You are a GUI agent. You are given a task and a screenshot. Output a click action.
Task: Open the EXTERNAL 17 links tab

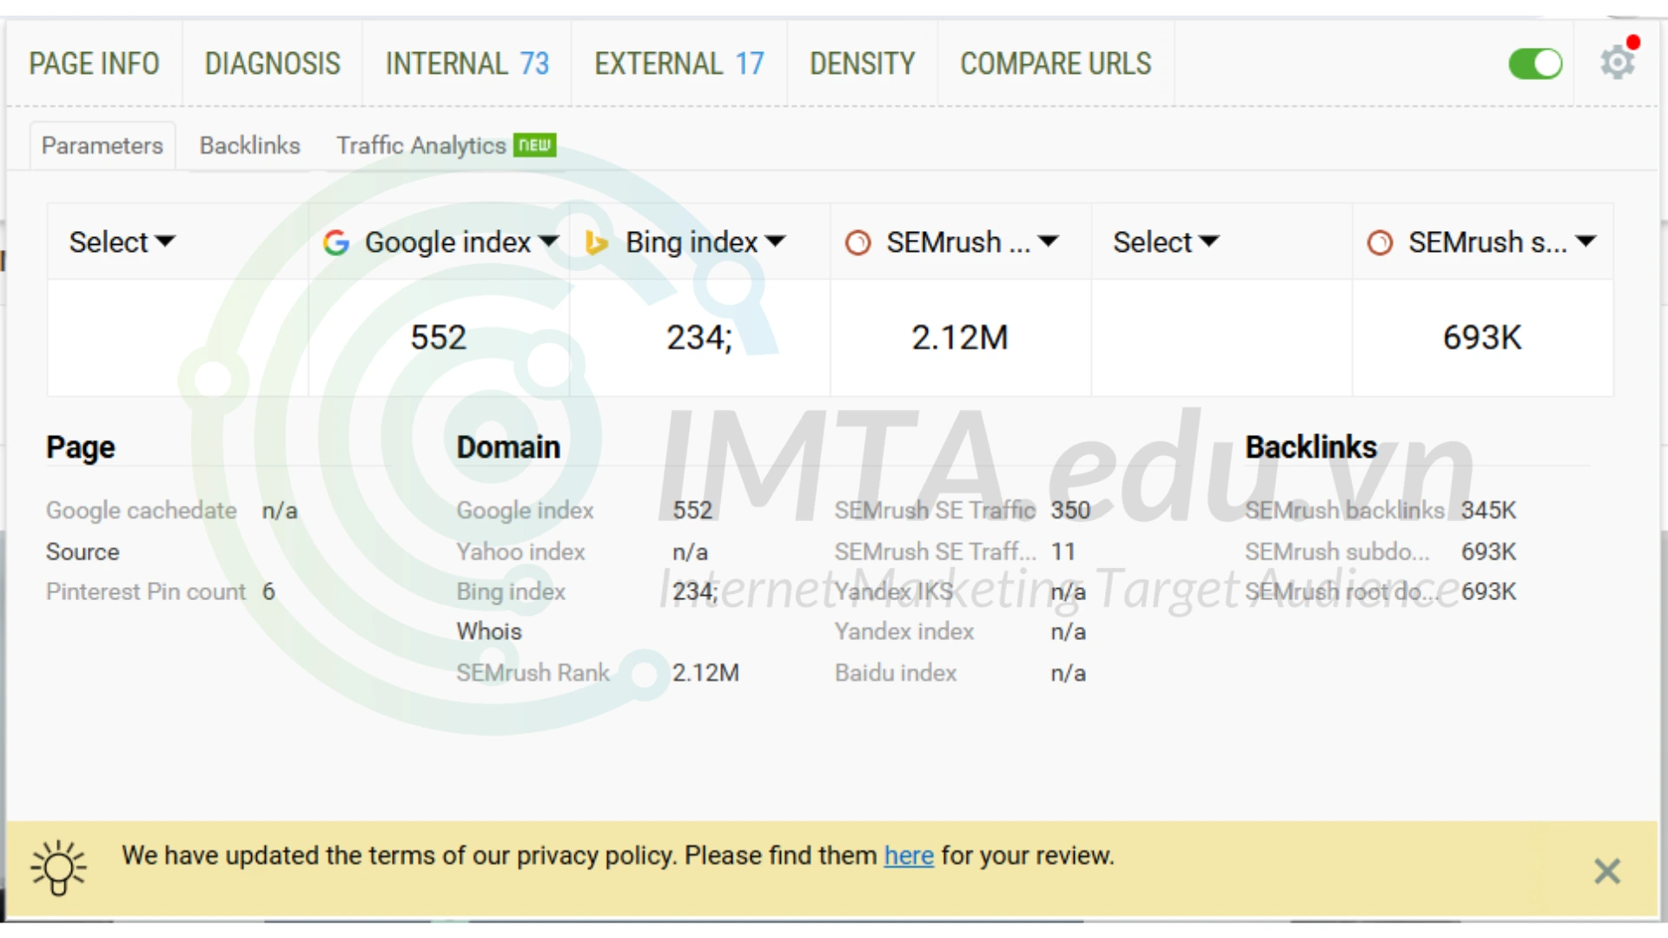(679, 63)
